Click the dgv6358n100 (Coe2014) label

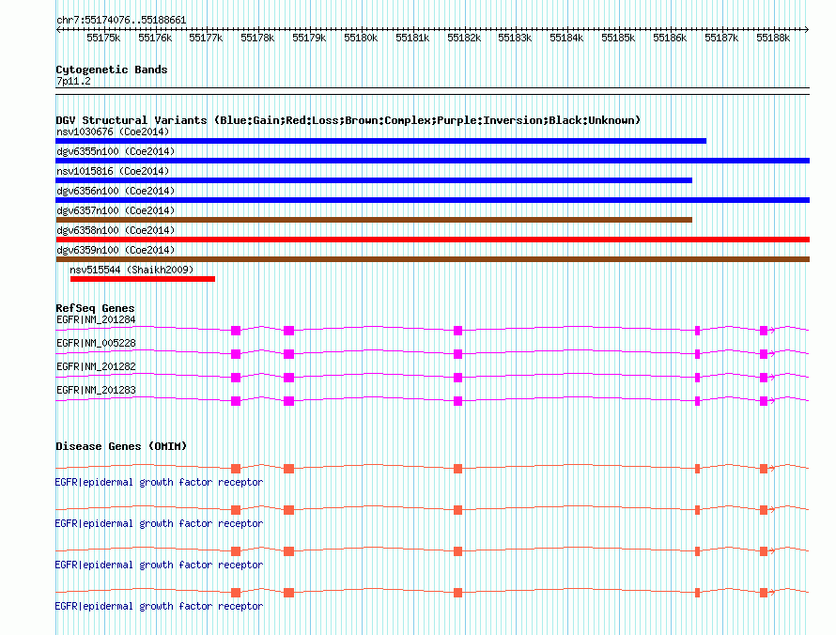[x=116, y=230]
